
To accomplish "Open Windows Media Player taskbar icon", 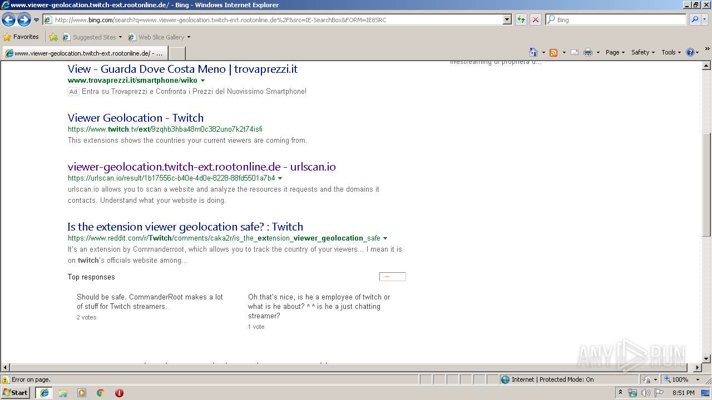I will [82, 392].
